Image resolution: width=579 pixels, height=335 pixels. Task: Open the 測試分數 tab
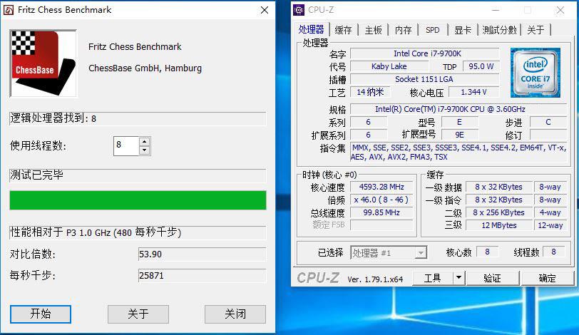point(499,30)
